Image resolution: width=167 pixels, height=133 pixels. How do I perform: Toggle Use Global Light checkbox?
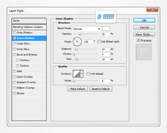99,42
